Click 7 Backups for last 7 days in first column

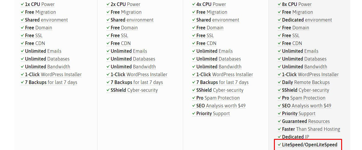(x=51, y=82)
